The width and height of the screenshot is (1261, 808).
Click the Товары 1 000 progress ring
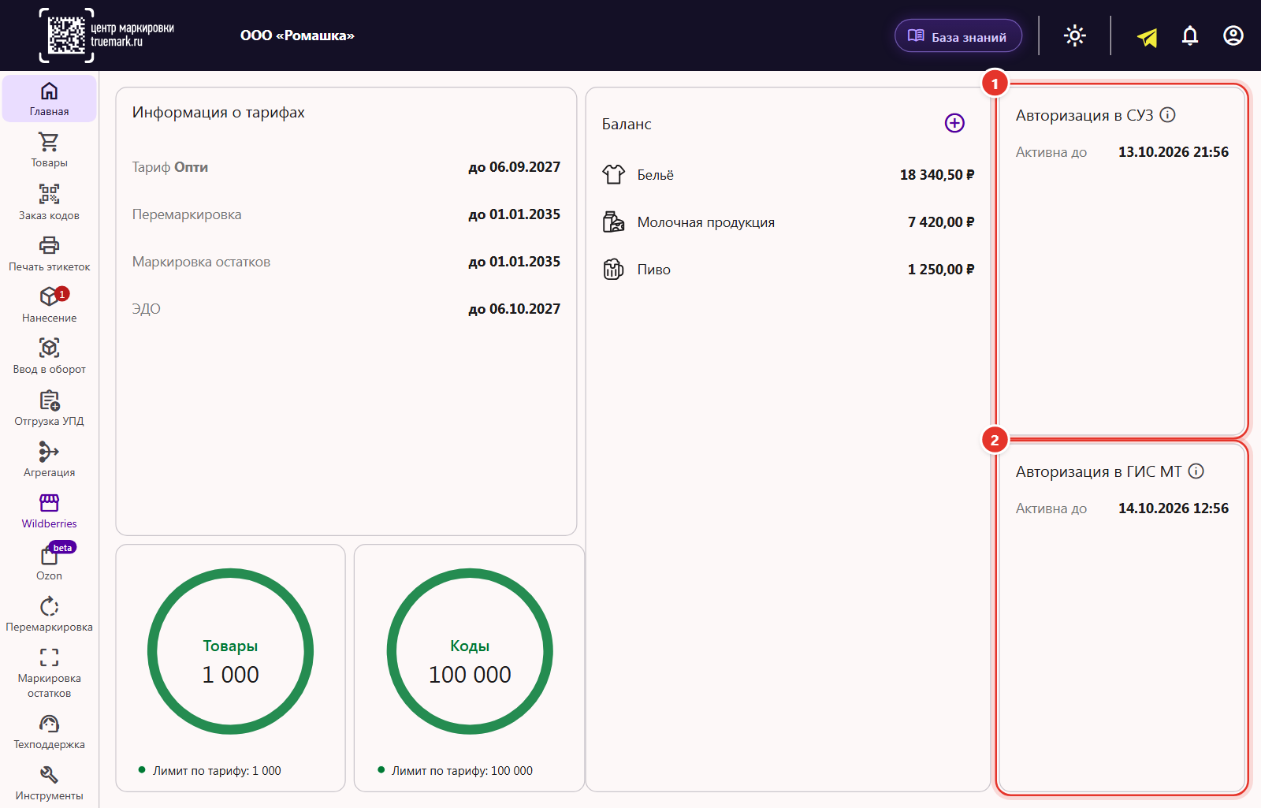[x=230, y=651]
